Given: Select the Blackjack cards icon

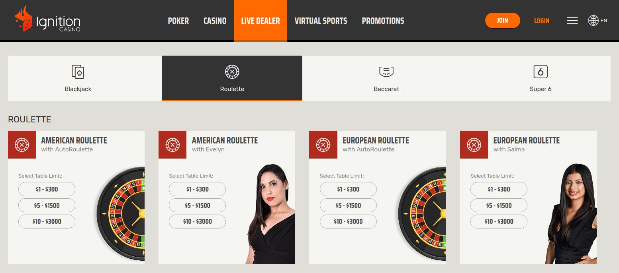Looking at the screenshot, I should 78,72.
